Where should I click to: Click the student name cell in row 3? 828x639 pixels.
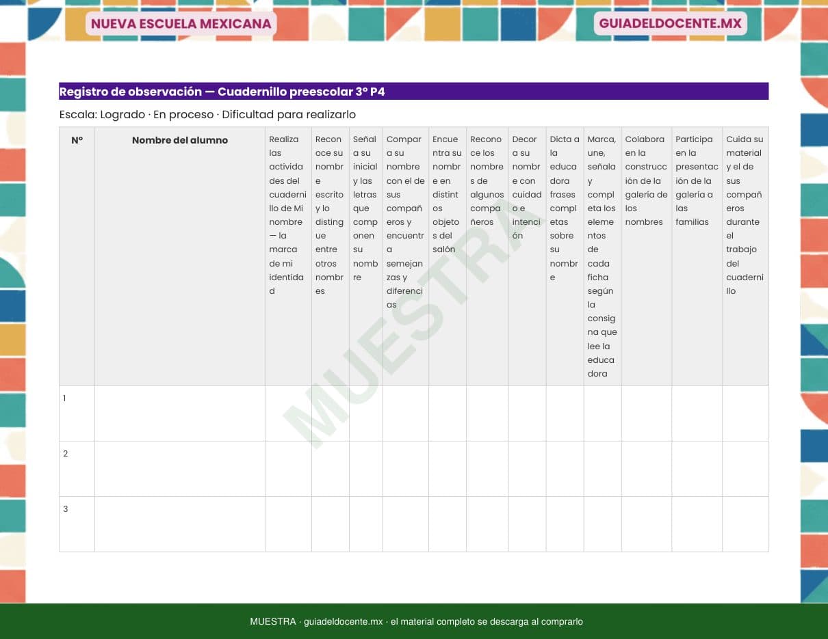click(x=180, y=524)
